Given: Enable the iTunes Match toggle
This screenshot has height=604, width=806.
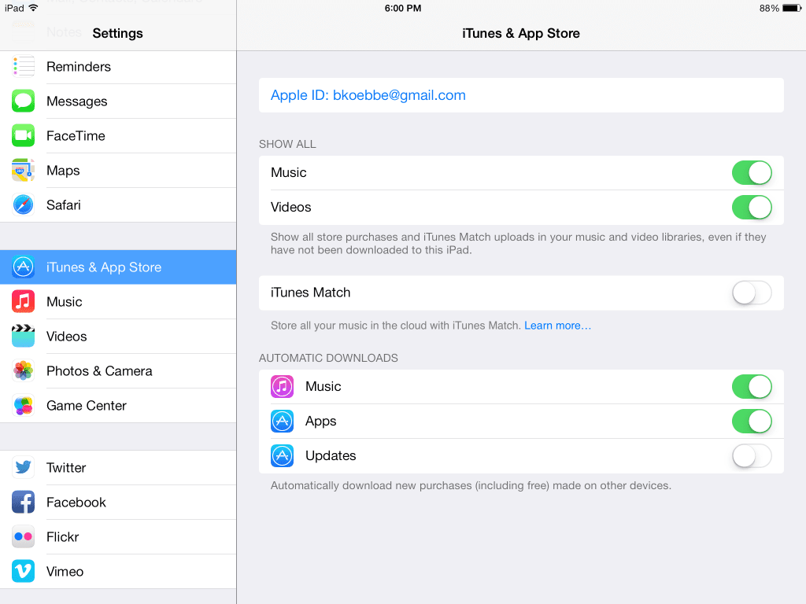Looking at the screenshot, I should (752, 292).
